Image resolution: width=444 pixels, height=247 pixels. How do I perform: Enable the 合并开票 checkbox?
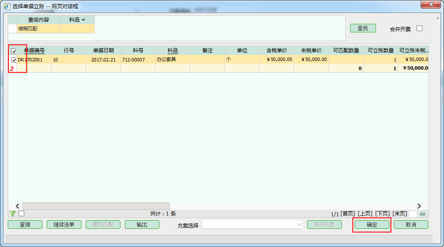[419, 29]
